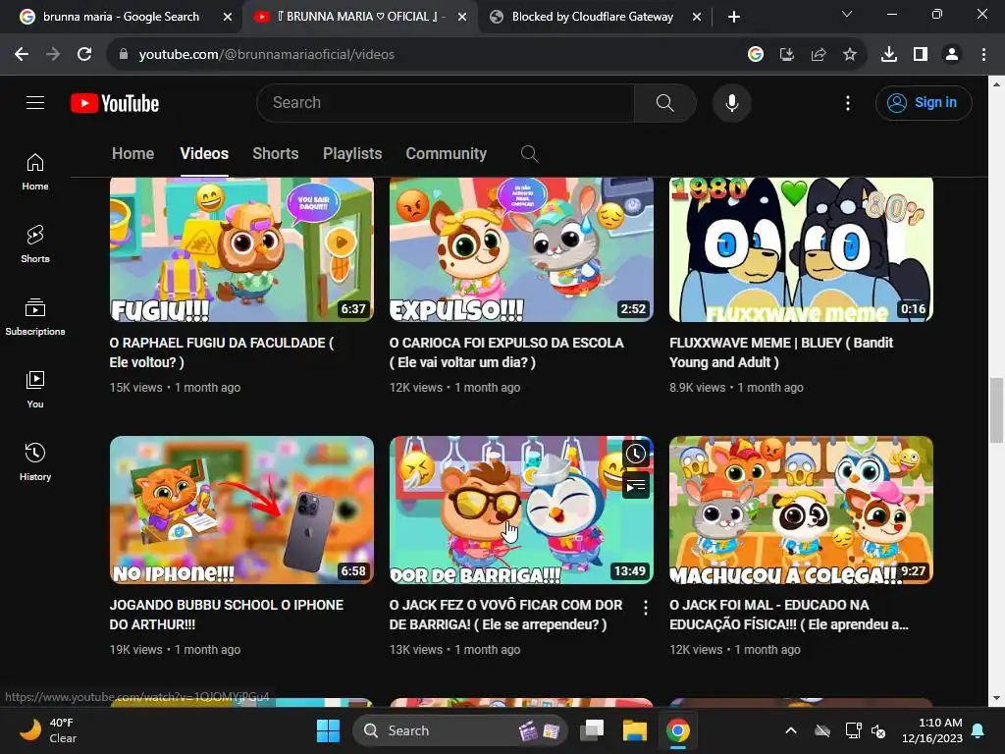Click the browser address bar URL
Screen dimensions: 1005x754
(266, 55)
